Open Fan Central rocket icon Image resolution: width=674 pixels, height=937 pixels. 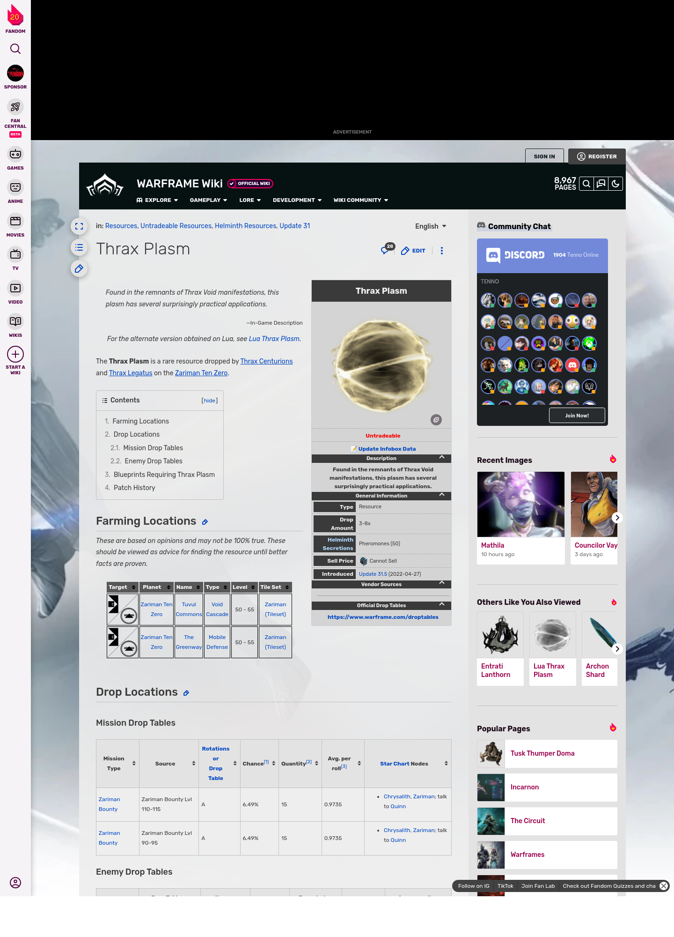click(15, 107)
